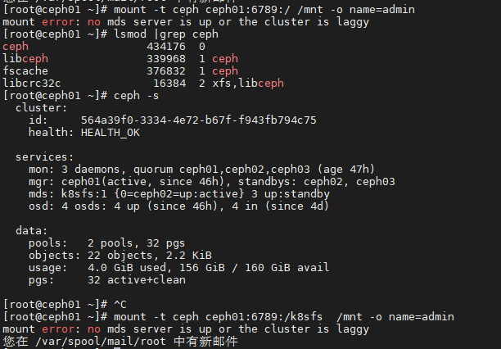501x349 pixels.
Task: Click the xfs,libceph dependency text
Action: [247, 83]
